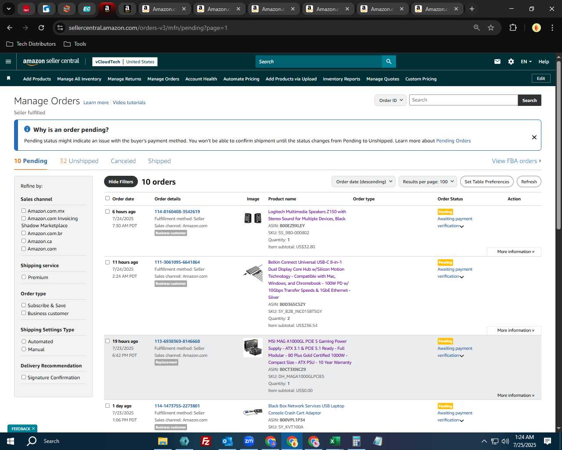Check the Business customer order type filter
562x450 pixels.
tap(24, 313)
